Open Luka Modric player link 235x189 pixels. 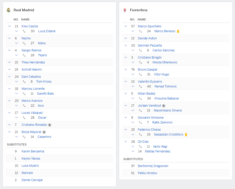[x=30, y=166]
